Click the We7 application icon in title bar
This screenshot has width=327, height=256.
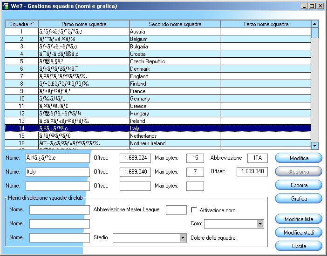tap(5, 6)
